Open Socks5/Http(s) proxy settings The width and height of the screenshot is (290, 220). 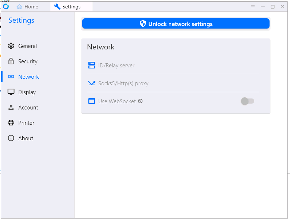(123, 83)
